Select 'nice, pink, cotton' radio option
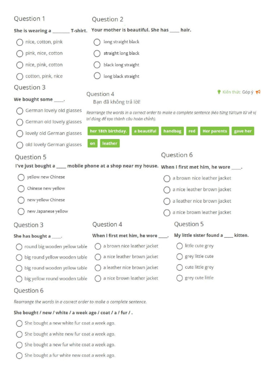The height and width of the screenshot is (371, 278). click(x=20, y=65)
